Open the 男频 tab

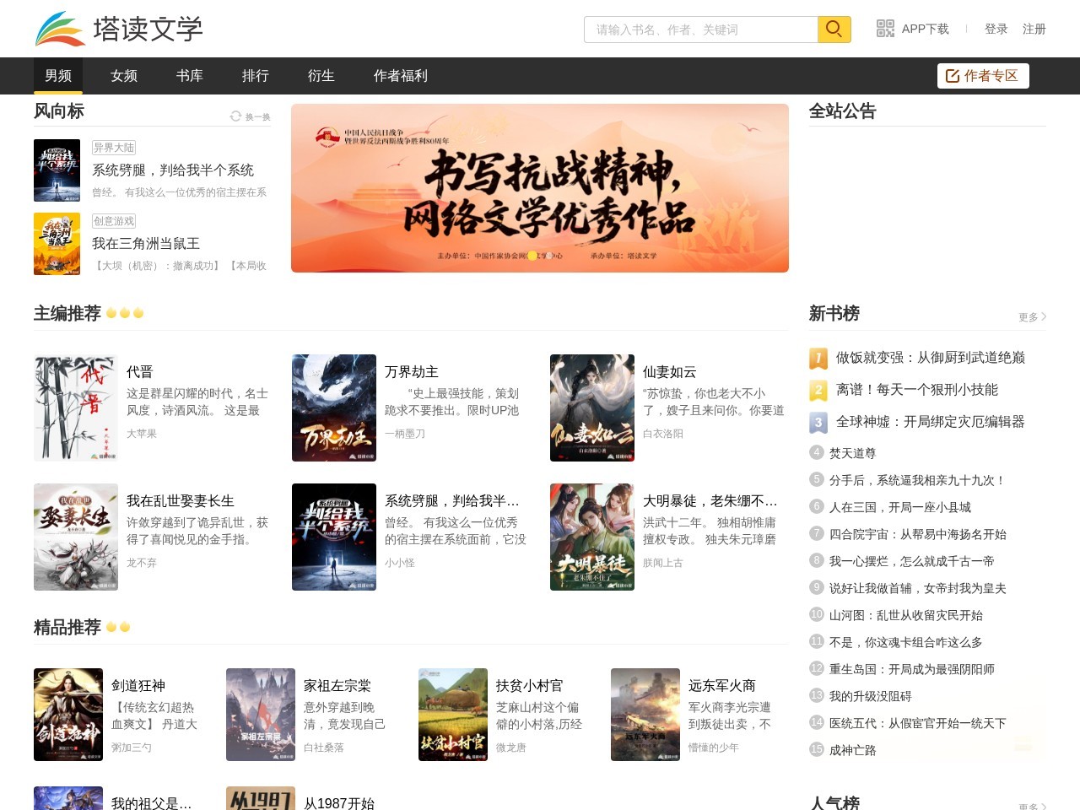(x=58, y=76)
